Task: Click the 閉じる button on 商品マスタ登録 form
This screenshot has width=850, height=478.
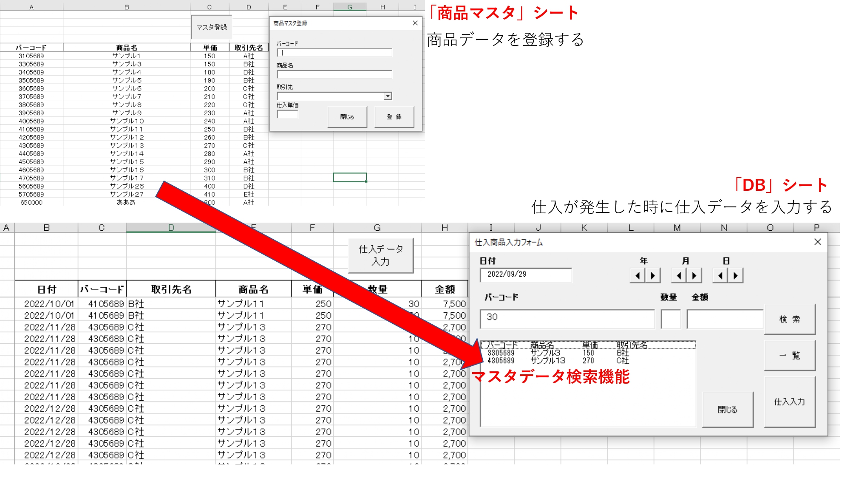Action: point(347,116)
